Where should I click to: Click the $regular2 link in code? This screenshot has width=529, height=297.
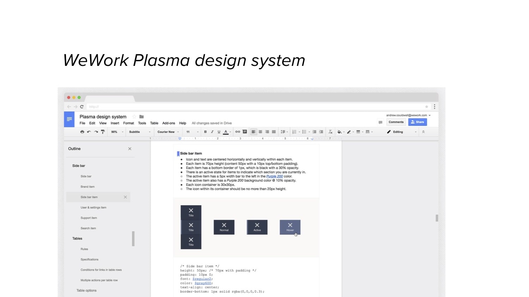202,279
